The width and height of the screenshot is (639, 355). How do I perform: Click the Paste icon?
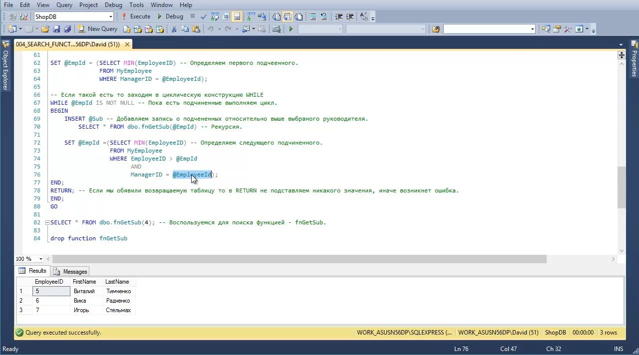(x=196, y=29)
